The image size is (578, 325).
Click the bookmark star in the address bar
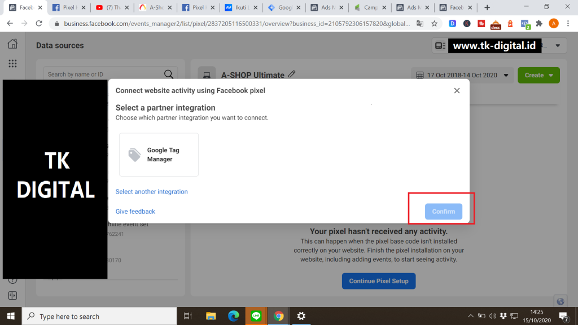[435, 24]
